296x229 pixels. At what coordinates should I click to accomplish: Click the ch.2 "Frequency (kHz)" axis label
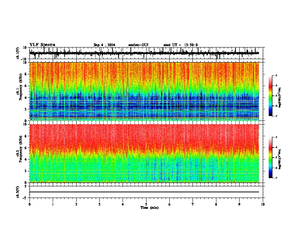click(x=21, y=149)
